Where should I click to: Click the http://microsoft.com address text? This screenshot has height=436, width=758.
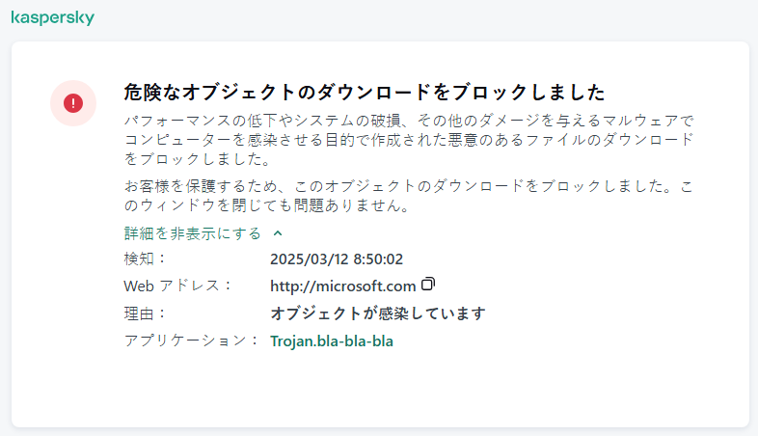click(x=342, y=286)
